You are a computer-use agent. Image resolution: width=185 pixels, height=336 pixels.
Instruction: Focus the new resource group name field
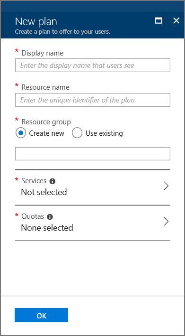tap(93, 154)
